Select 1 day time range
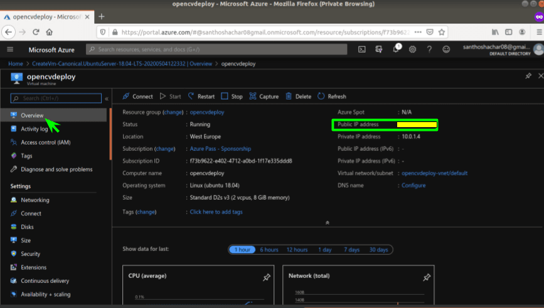544x308 pixels. point(325,250)
